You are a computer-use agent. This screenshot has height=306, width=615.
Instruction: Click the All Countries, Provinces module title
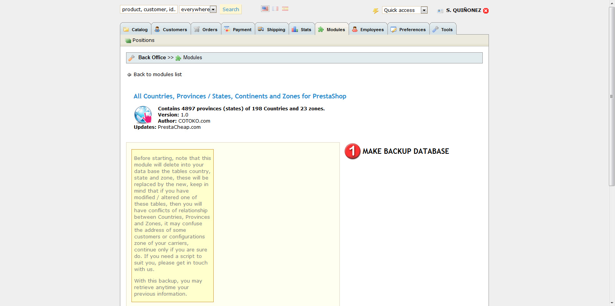(x=240, y=96)
